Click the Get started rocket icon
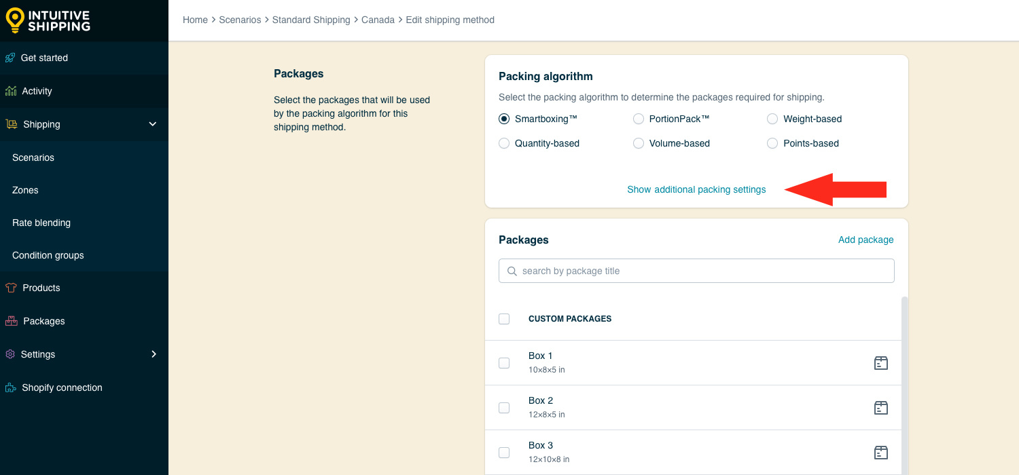Image resolution: width=1019 pixels, height=475 pixels. 10,58
